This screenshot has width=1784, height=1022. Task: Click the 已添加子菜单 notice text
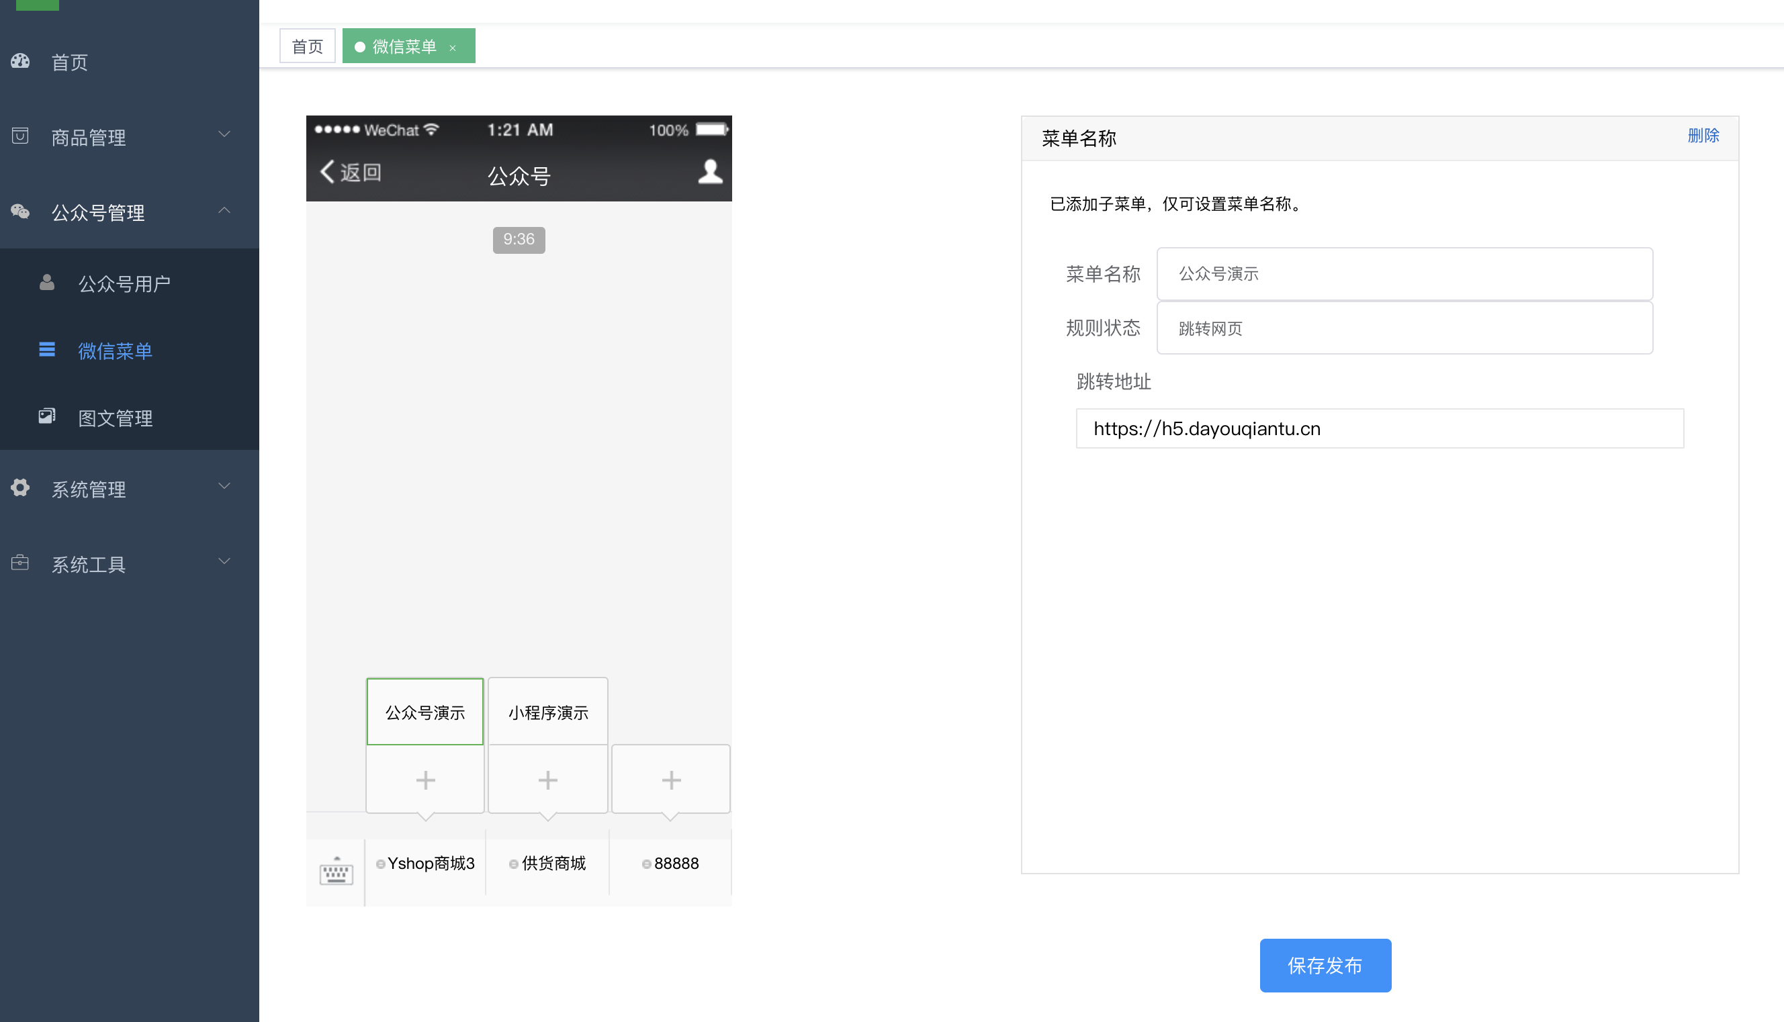pos(1177,203)
